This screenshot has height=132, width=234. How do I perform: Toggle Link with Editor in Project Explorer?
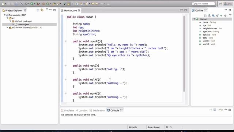(x=42, y=10)
